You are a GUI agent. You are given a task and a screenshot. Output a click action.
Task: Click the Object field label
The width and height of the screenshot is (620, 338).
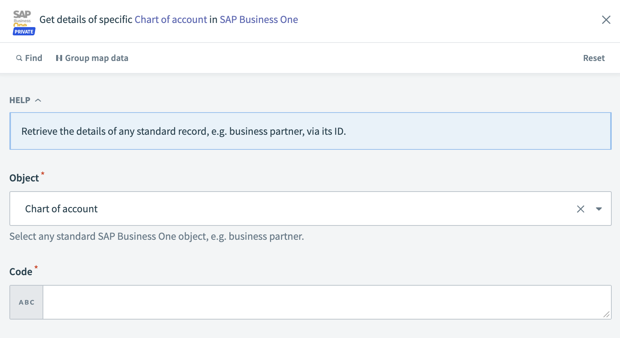tap(24, 178)
